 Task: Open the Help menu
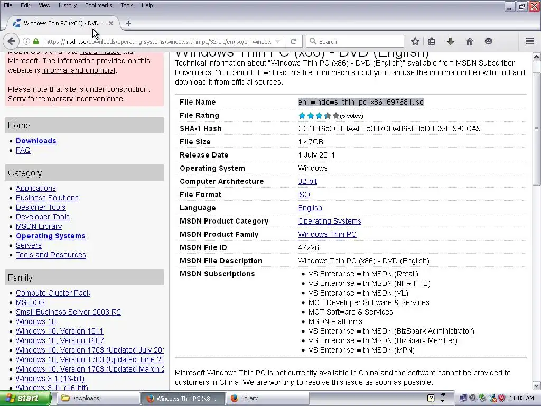pyautogui.click(x=147, y=5)
